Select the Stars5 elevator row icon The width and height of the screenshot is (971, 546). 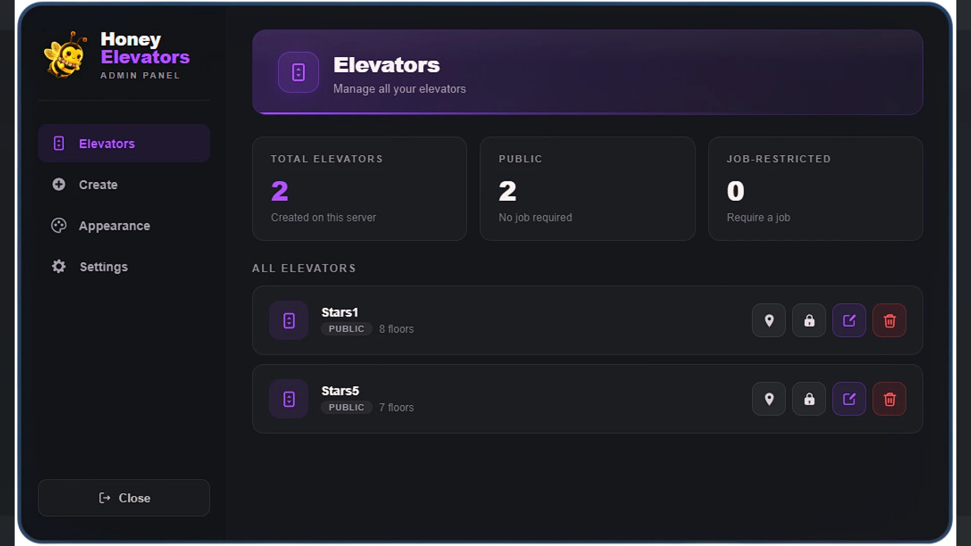coord(289,399)
